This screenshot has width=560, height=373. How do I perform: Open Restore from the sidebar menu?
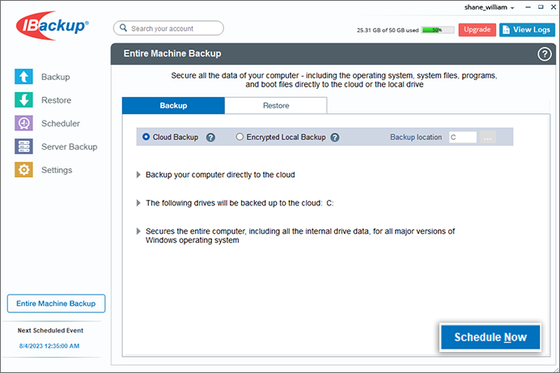[56, 100]
